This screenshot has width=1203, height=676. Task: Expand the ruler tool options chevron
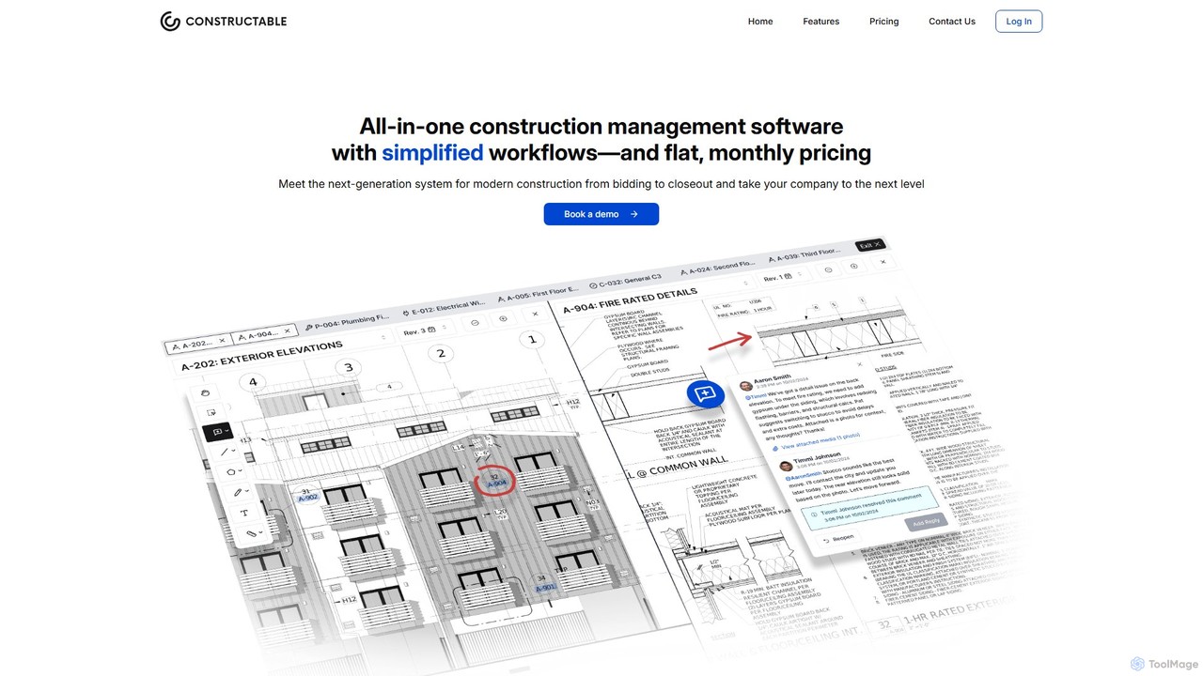[260, 532]
